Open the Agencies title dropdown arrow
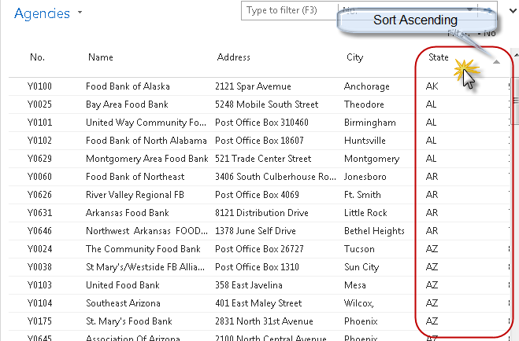This screenshot has width=519, height=341. [x=80, y=14]
